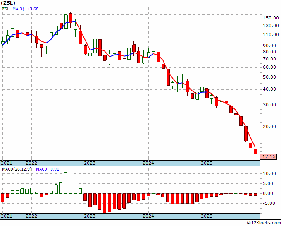Click the 10.00 MACD axis label

click(269, 173)
